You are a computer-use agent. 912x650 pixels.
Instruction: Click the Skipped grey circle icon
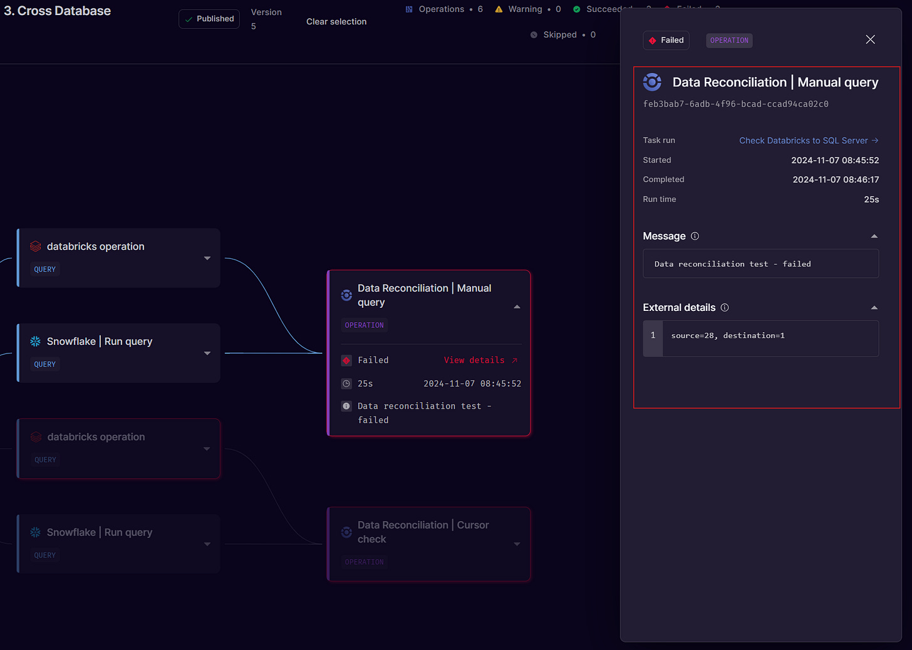click(x=534, y=35)
